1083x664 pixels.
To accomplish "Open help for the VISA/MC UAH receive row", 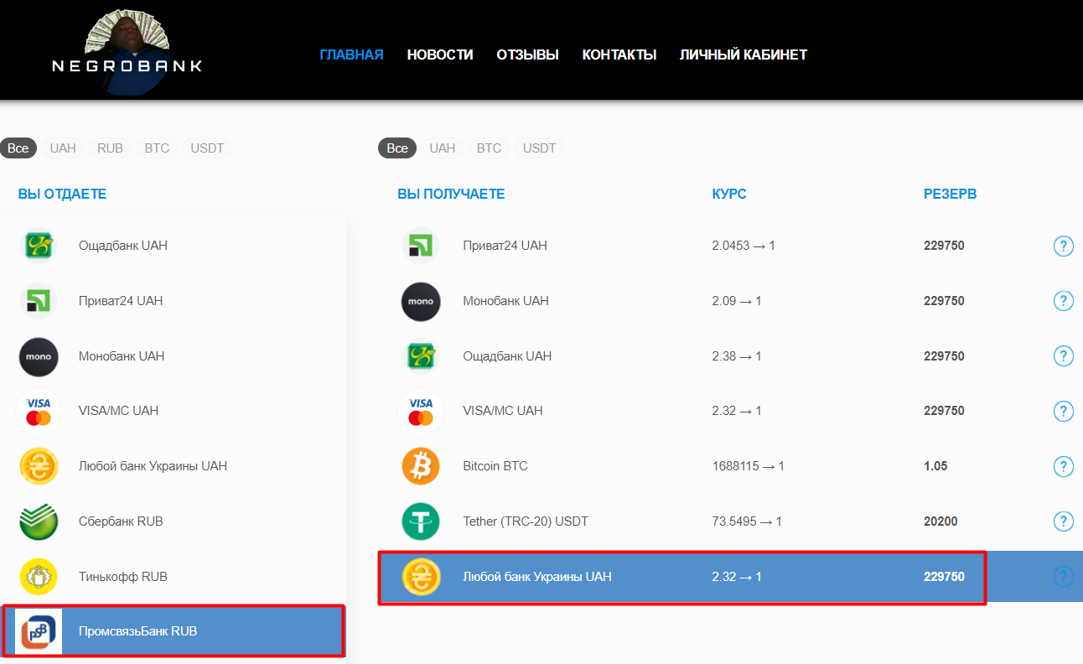I will click(x=1063, y=412).
